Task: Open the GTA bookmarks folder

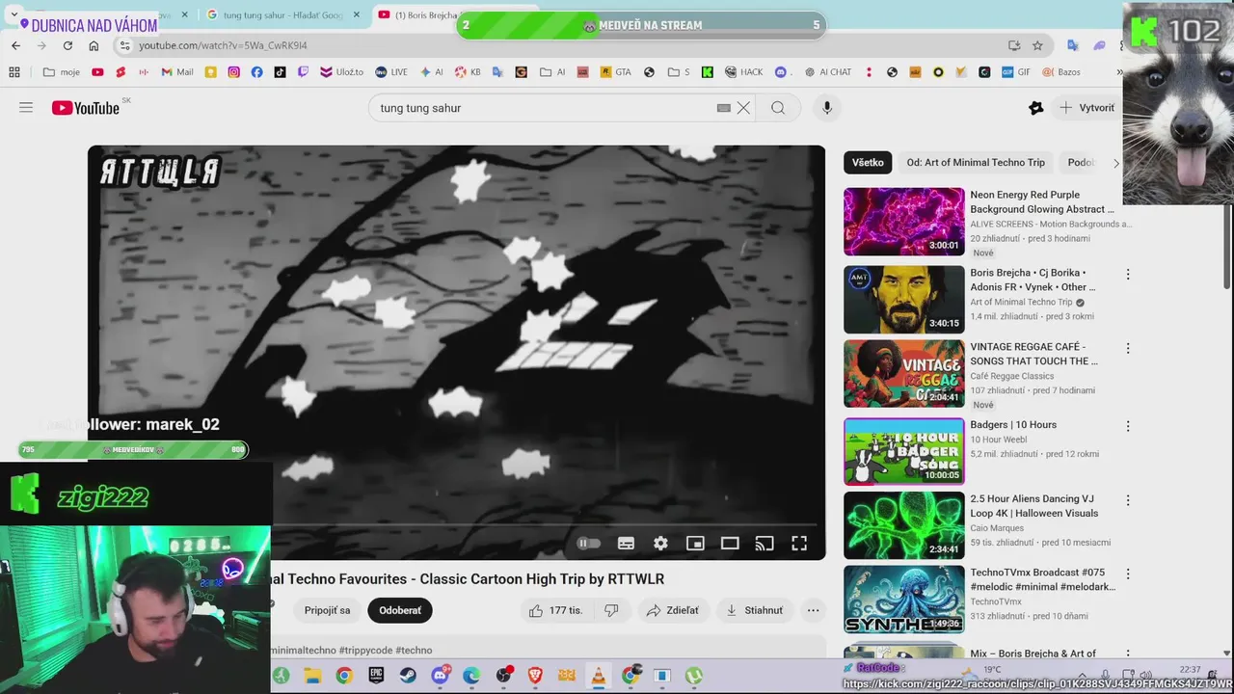Action: click(x=615, y=72)
